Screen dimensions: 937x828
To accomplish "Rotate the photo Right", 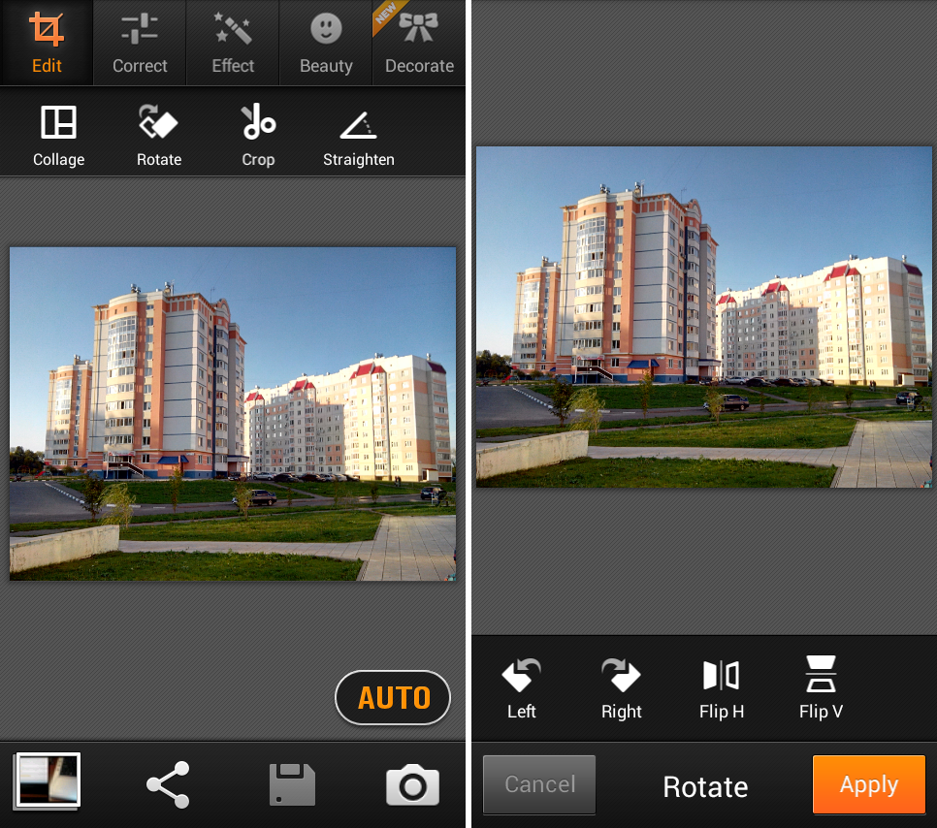I will (622, 688).
